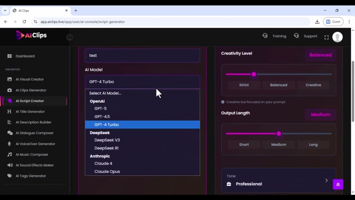Click the AI Visual Creator image icon
This screenshot has height=200, width=355.
tap(9, 79)
